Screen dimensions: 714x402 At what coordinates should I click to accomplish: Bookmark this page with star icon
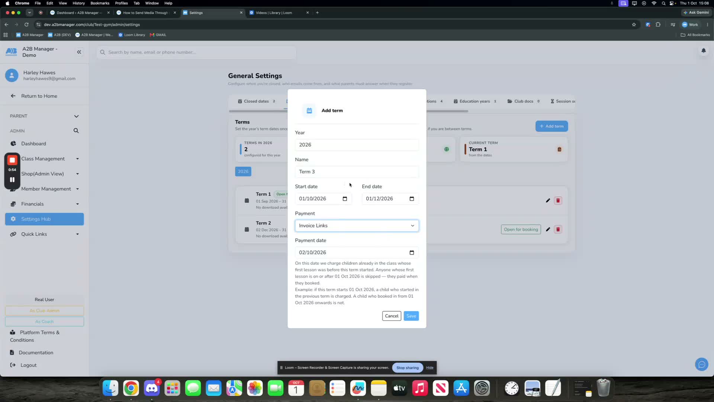(634, 25)
